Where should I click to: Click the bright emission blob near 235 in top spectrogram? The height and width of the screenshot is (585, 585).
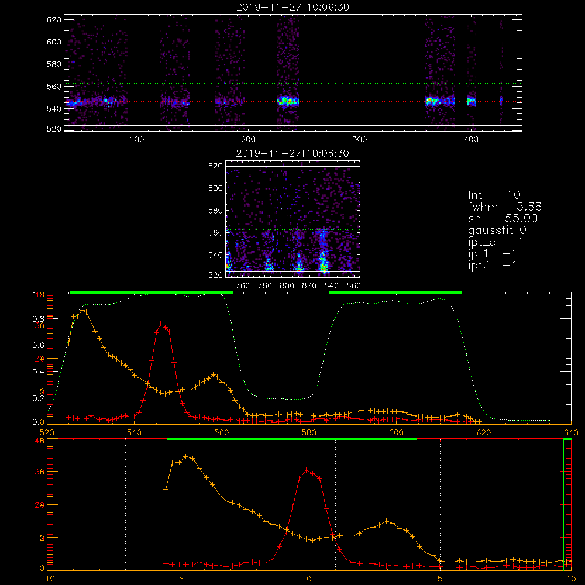(x=288, y=101)
